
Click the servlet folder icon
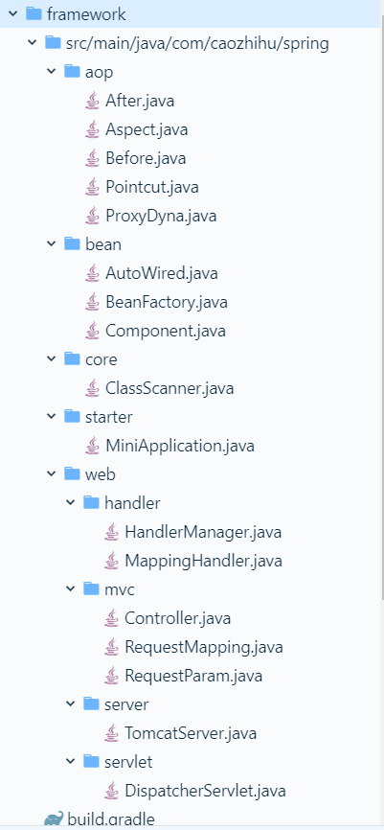(x=92, y=762)
